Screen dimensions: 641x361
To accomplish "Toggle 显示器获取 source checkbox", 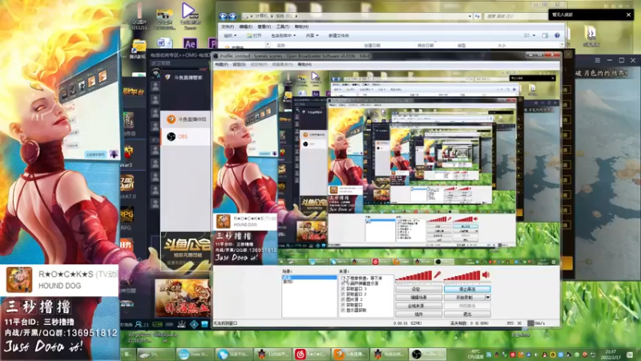I will [343, 310].
